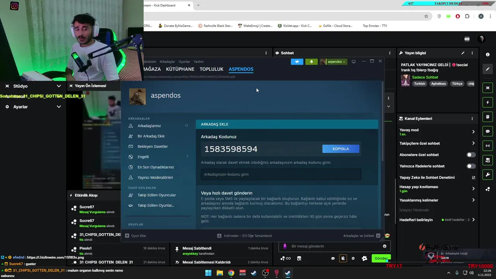
Task: Click the shop icon below chat
Action: pyautogui.click(x=299, y=258)
